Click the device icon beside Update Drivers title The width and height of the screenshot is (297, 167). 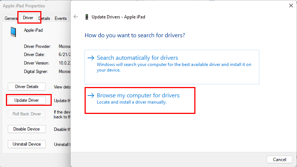pyautogui.click(x=87, y=17)
